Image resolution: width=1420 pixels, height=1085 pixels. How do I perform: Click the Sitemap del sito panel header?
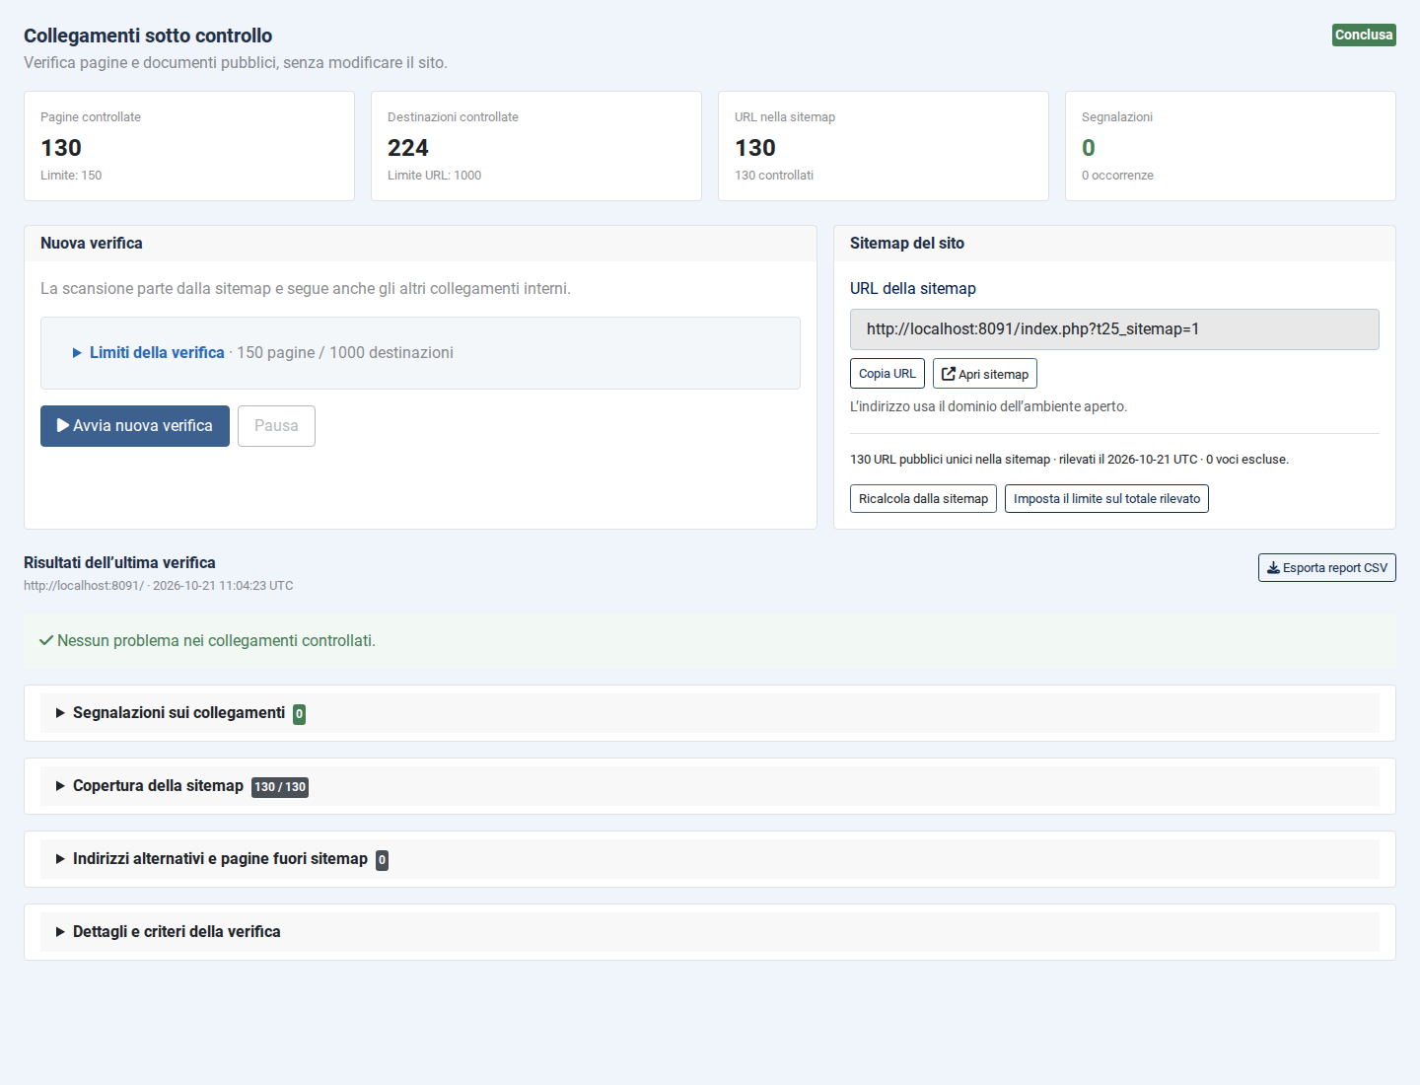(1114, 244)
